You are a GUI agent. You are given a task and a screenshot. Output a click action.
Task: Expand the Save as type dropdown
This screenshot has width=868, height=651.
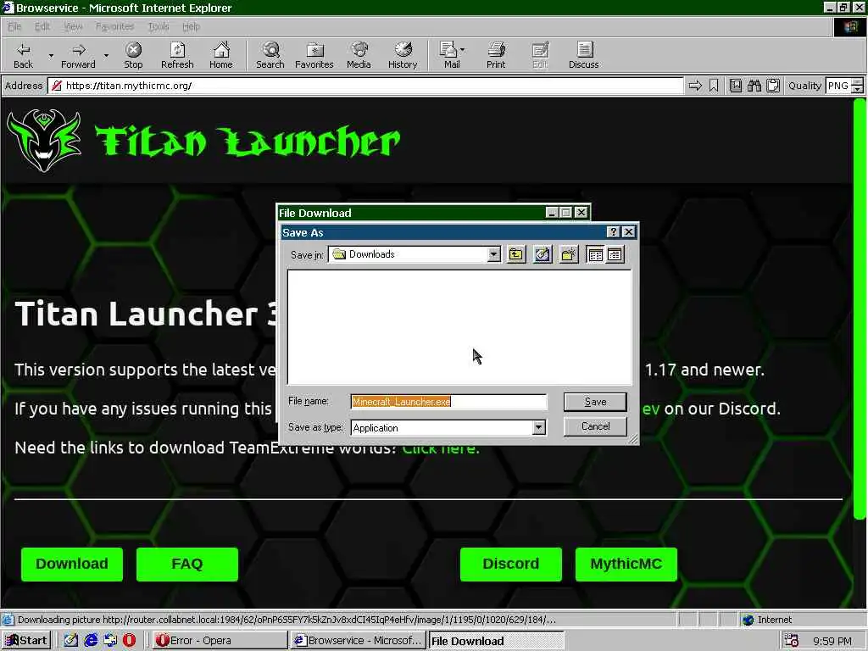tap(538, 427)
